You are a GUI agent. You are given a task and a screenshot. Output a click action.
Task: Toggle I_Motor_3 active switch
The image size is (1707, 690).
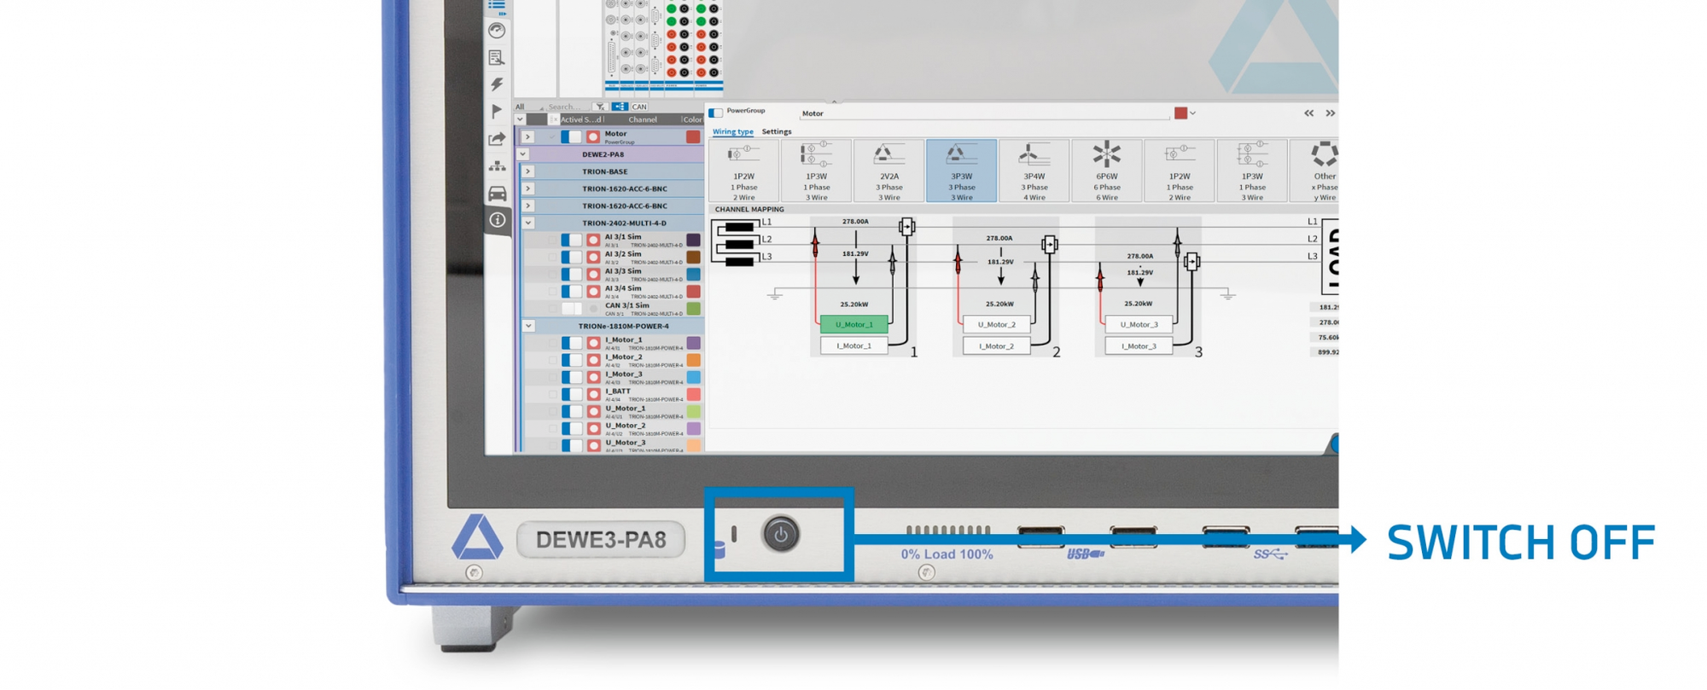pyautogui.click(x=571, y=377)
